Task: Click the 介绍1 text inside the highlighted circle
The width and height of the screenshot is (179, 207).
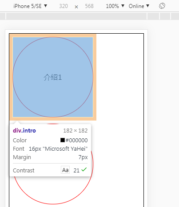Action: tap(53, 77)
